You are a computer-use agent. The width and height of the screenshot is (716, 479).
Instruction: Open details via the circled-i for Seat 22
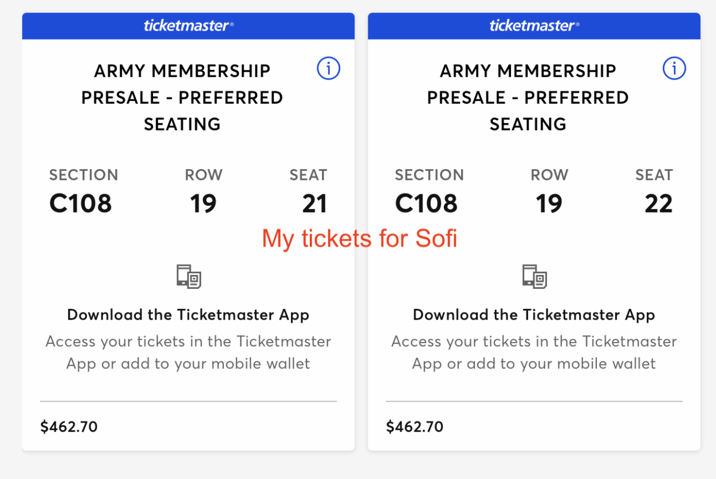pyautogui.click(x=674, y=69)
